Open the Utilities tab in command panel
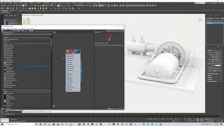The image size is (224, 126). 221,15
